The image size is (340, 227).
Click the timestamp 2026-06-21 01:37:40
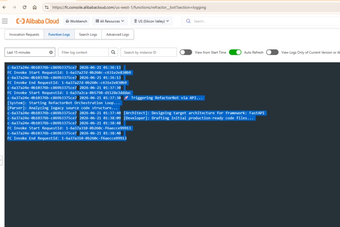click(x=100, y=113)
